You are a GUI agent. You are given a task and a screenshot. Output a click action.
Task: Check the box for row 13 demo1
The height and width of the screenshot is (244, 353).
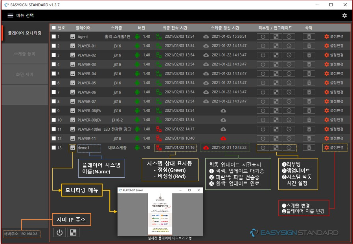53,147
